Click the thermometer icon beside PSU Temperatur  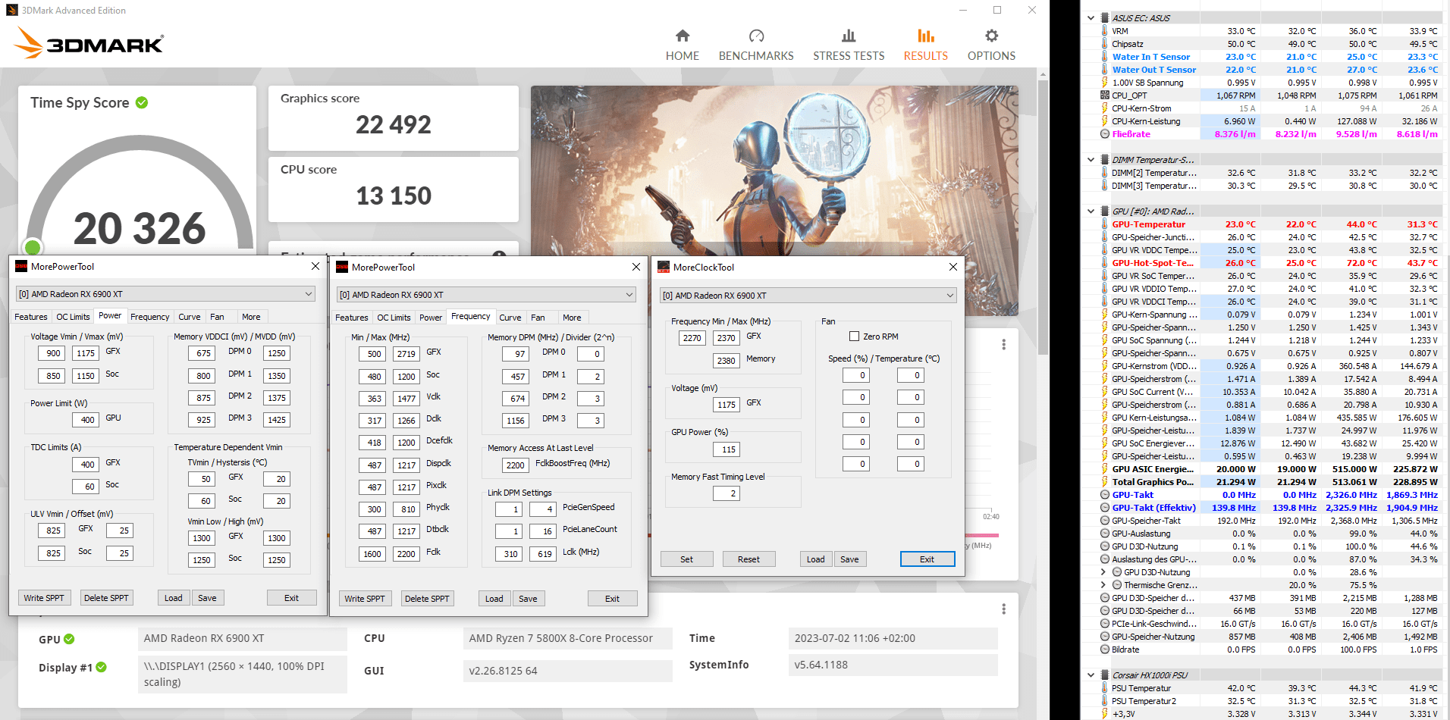click(x=1105, y=688)
